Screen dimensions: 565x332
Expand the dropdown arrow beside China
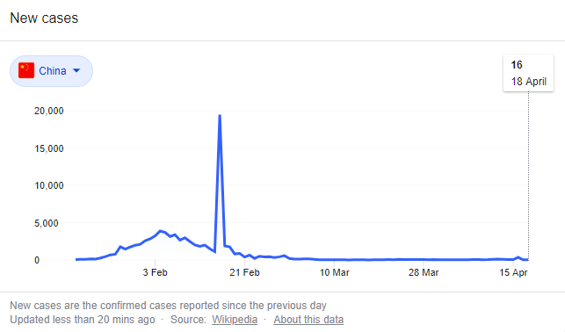click(x=76, y=70)
